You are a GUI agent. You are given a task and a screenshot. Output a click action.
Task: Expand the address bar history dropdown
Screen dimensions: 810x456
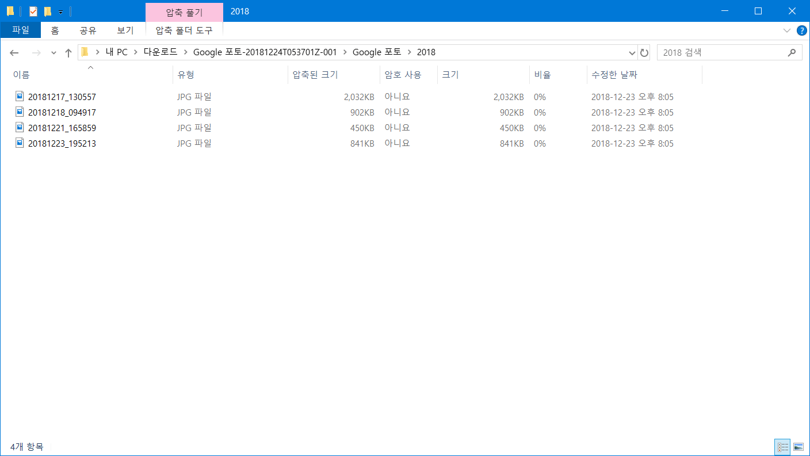(632, 53)
